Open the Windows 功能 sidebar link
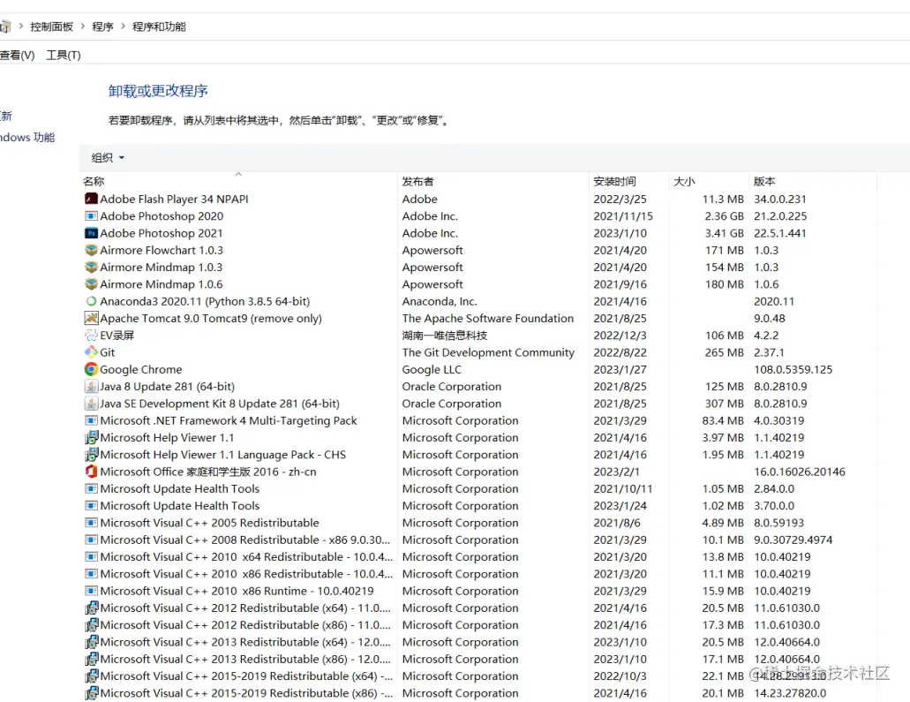 (x=27, y=138)
